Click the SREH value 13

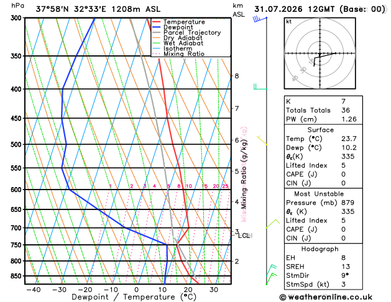point(346,267)
